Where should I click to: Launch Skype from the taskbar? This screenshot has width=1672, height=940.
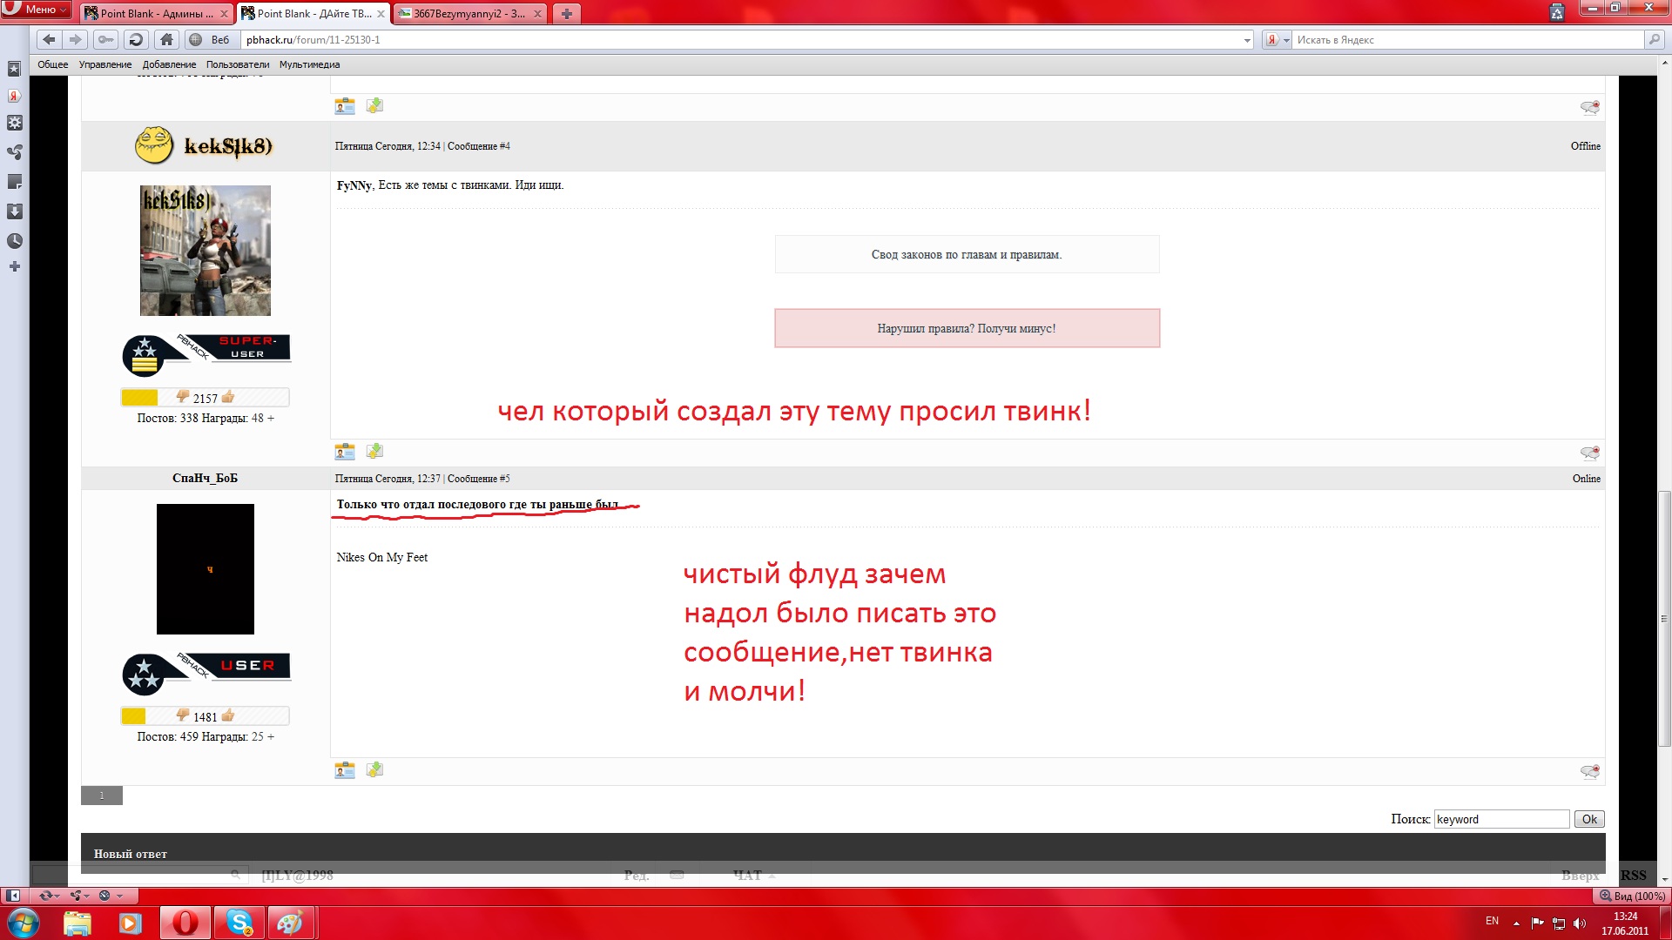coord(239,923)
